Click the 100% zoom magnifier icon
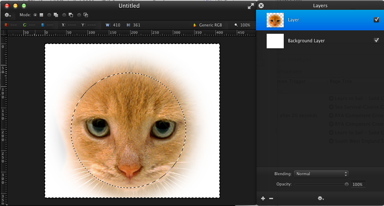384x206 pixels. pyautogui.click(x=236, y=25)
